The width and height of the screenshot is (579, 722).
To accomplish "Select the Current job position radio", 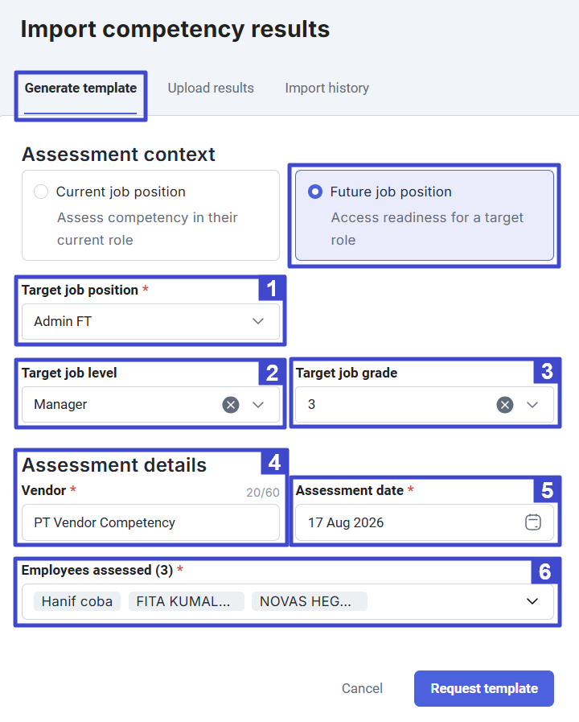I will [41, 192].
